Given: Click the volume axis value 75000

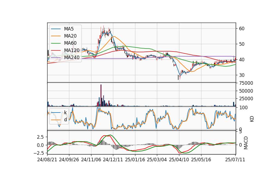Looking at the screenshot, I should point(246,83).
